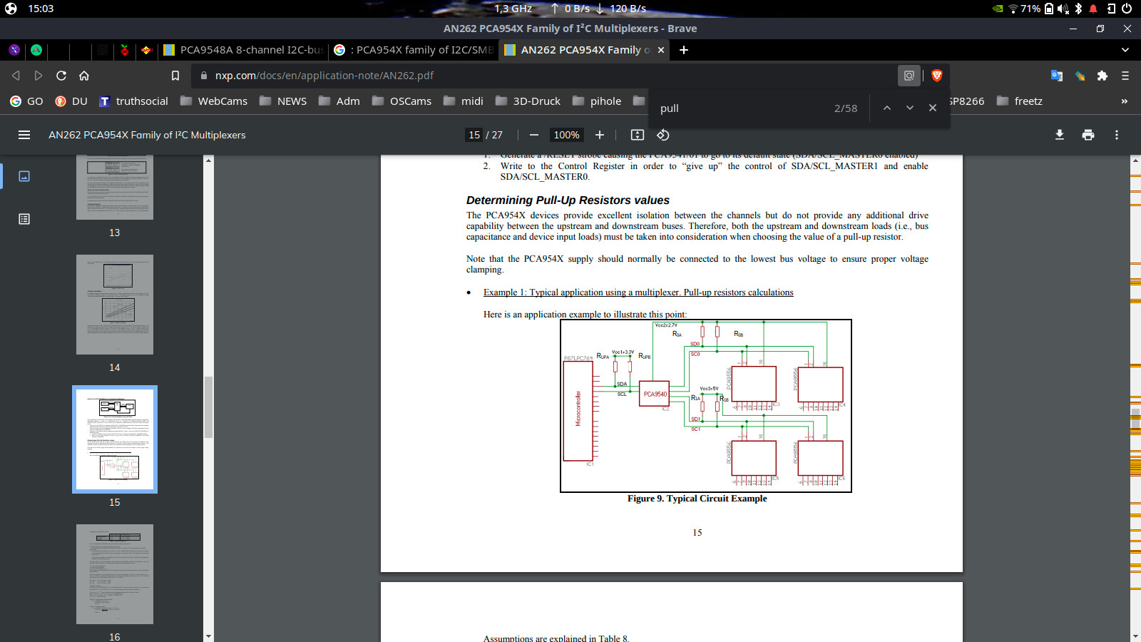
Task: Jump to previous find result
Action: (887, 108)
